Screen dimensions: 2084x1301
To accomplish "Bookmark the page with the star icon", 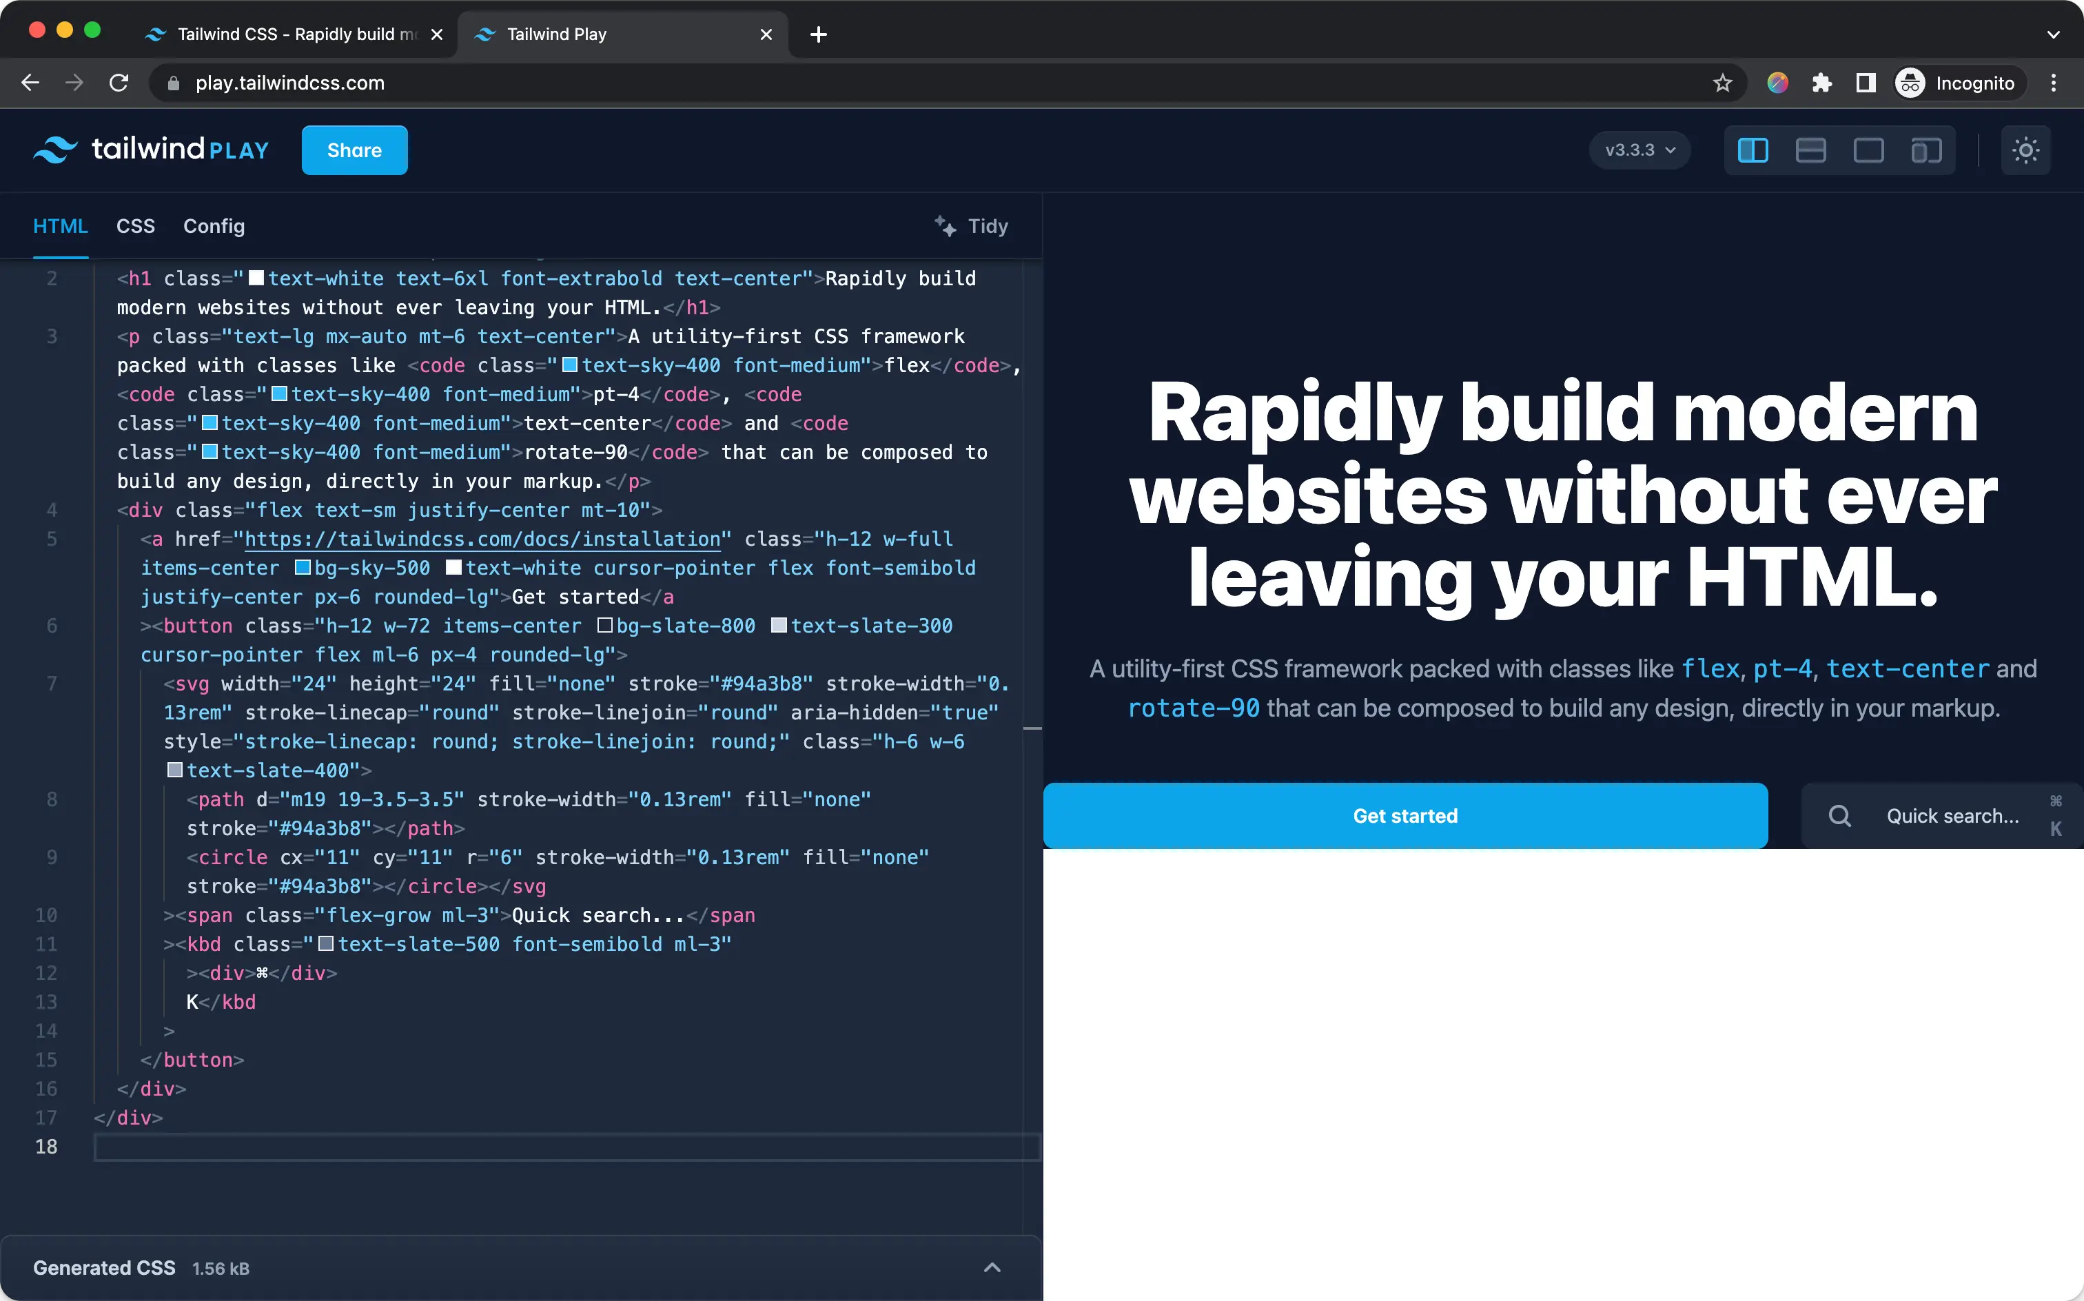I will point(1722,83).
